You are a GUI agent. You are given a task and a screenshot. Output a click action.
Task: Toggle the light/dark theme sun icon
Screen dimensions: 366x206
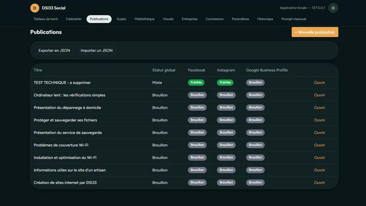(x=333, y=8)
